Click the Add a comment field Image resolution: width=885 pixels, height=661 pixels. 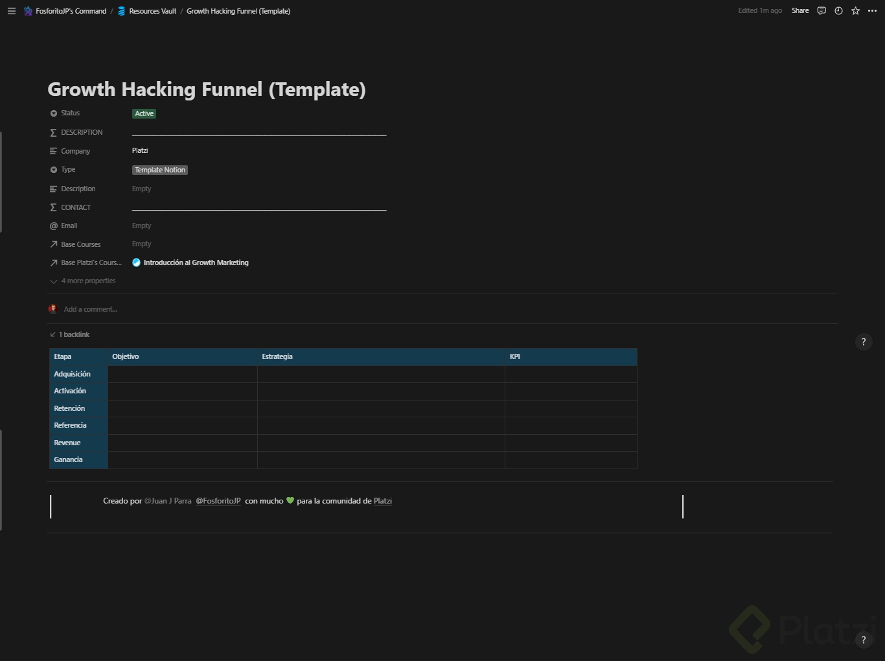coord(91,309)
